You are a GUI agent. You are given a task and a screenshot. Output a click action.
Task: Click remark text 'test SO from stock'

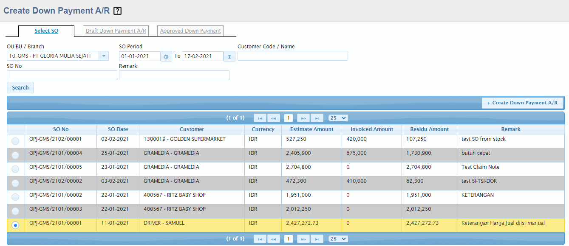484,139
